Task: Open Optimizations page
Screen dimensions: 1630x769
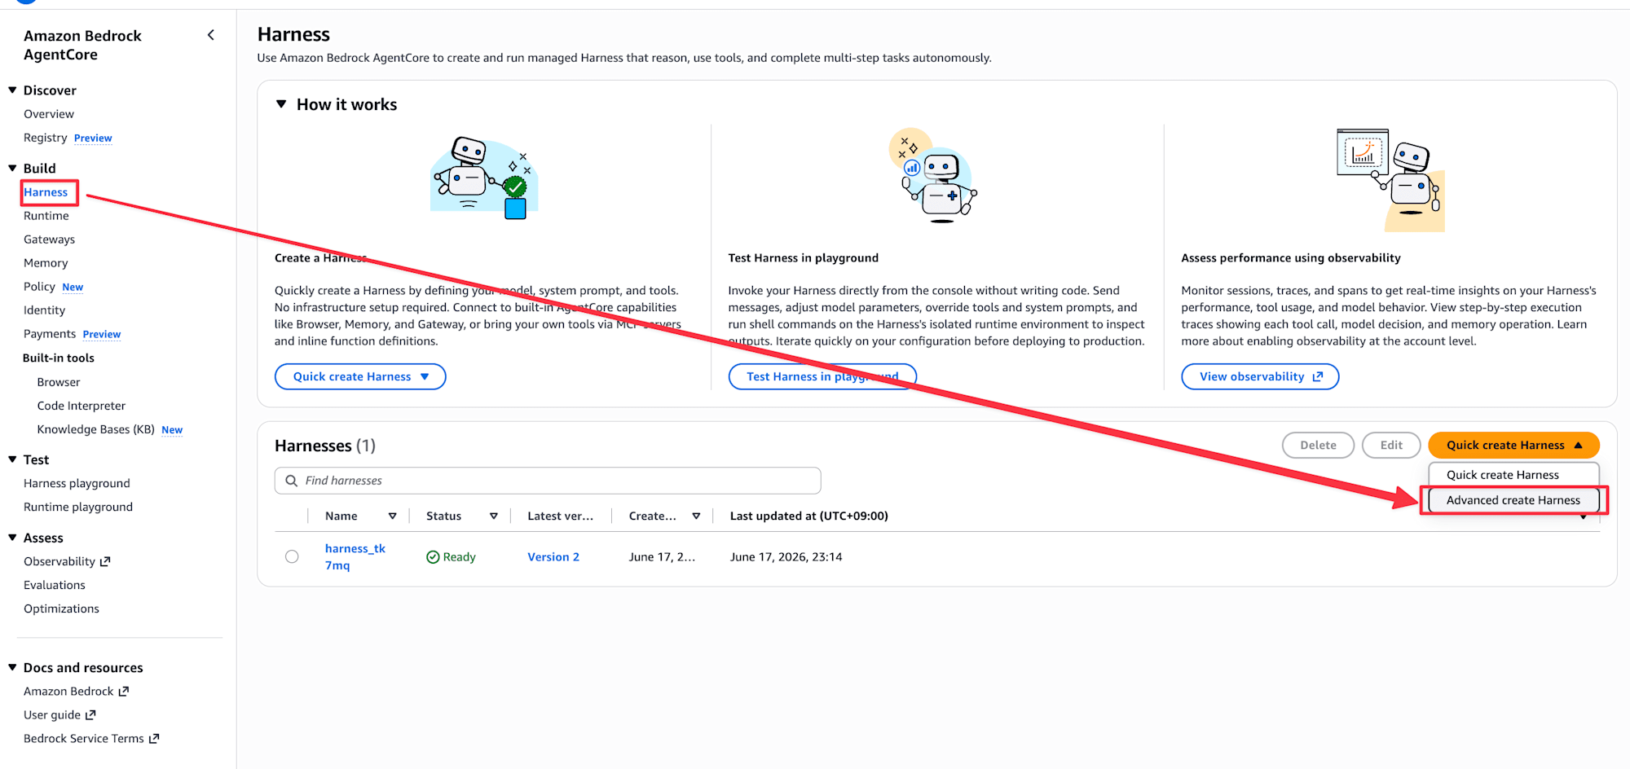Action: (61, 609)
